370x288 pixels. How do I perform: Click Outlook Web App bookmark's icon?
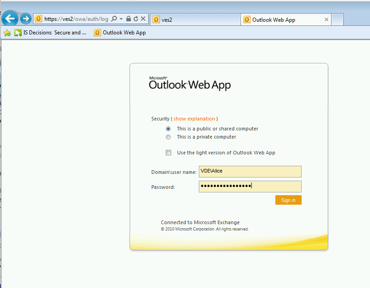pos(97,33)
